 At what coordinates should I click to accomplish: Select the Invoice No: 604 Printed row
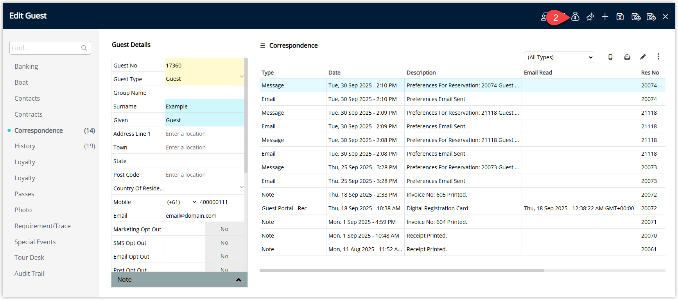463,222
